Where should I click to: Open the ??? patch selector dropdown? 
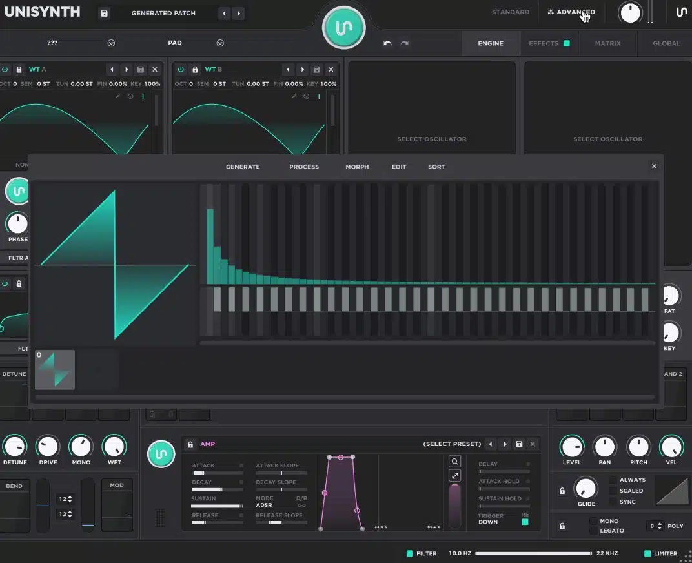pyautogui.click(x=111, y=43)
